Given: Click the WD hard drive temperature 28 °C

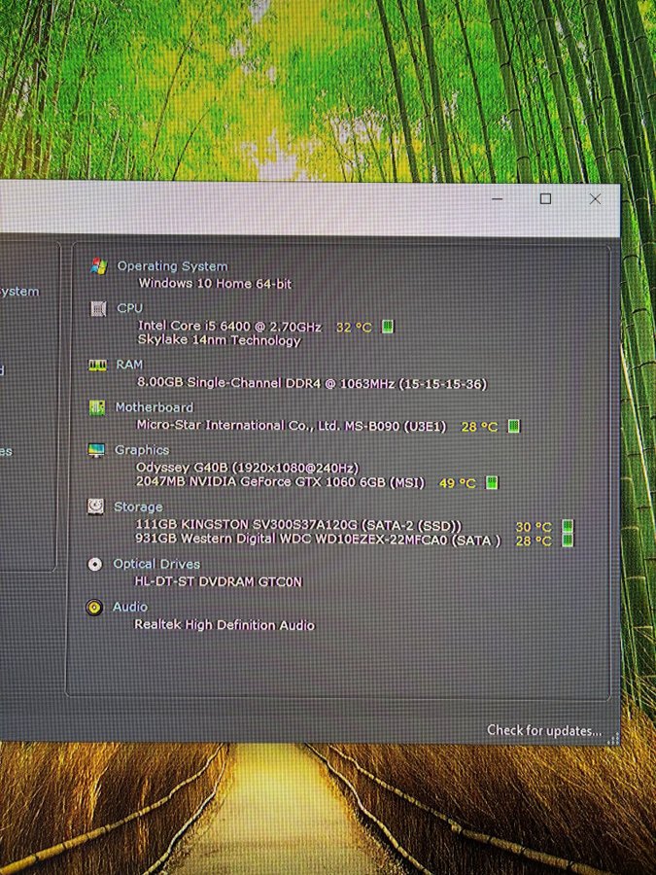Looking at the screenshot, I should 534,541.
